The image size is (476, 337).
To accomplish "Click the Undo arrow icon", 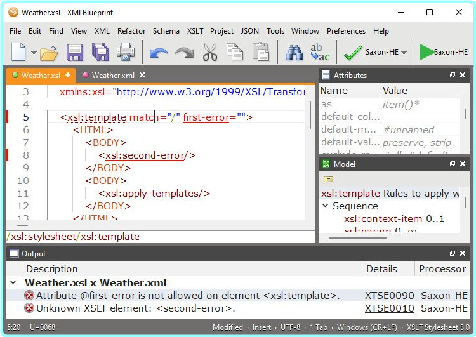I will pyautogui.click(x=159, y=52).
